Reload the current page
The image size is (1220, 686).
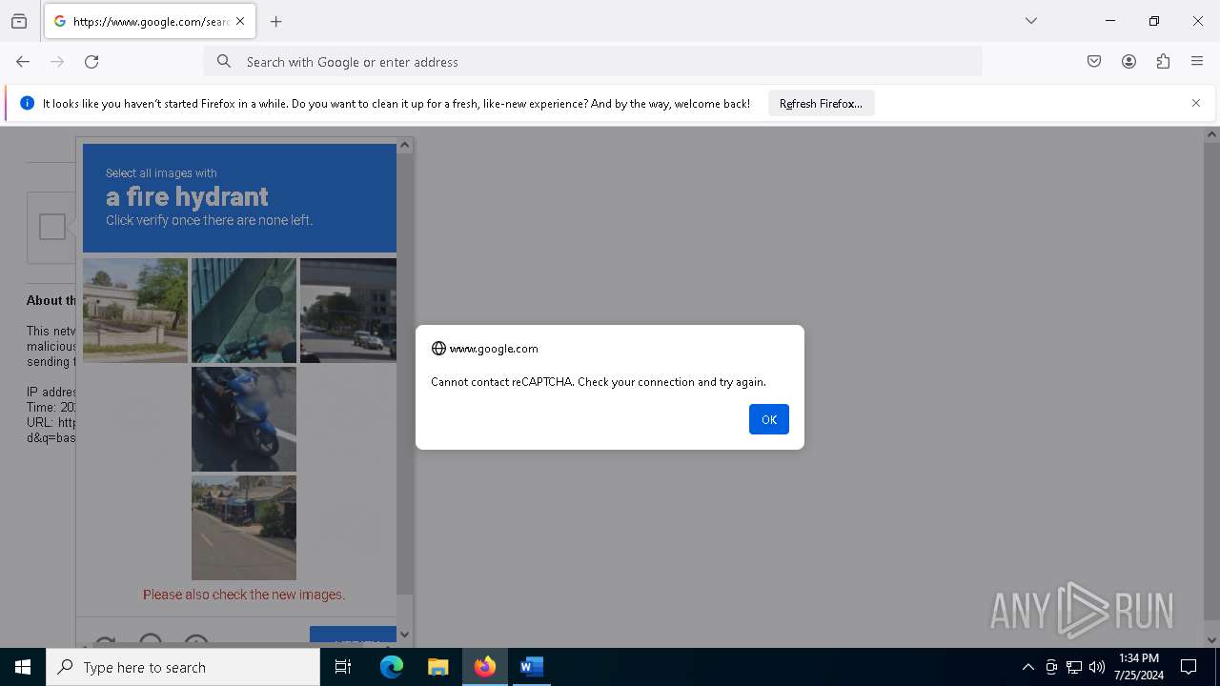point(91,62)
